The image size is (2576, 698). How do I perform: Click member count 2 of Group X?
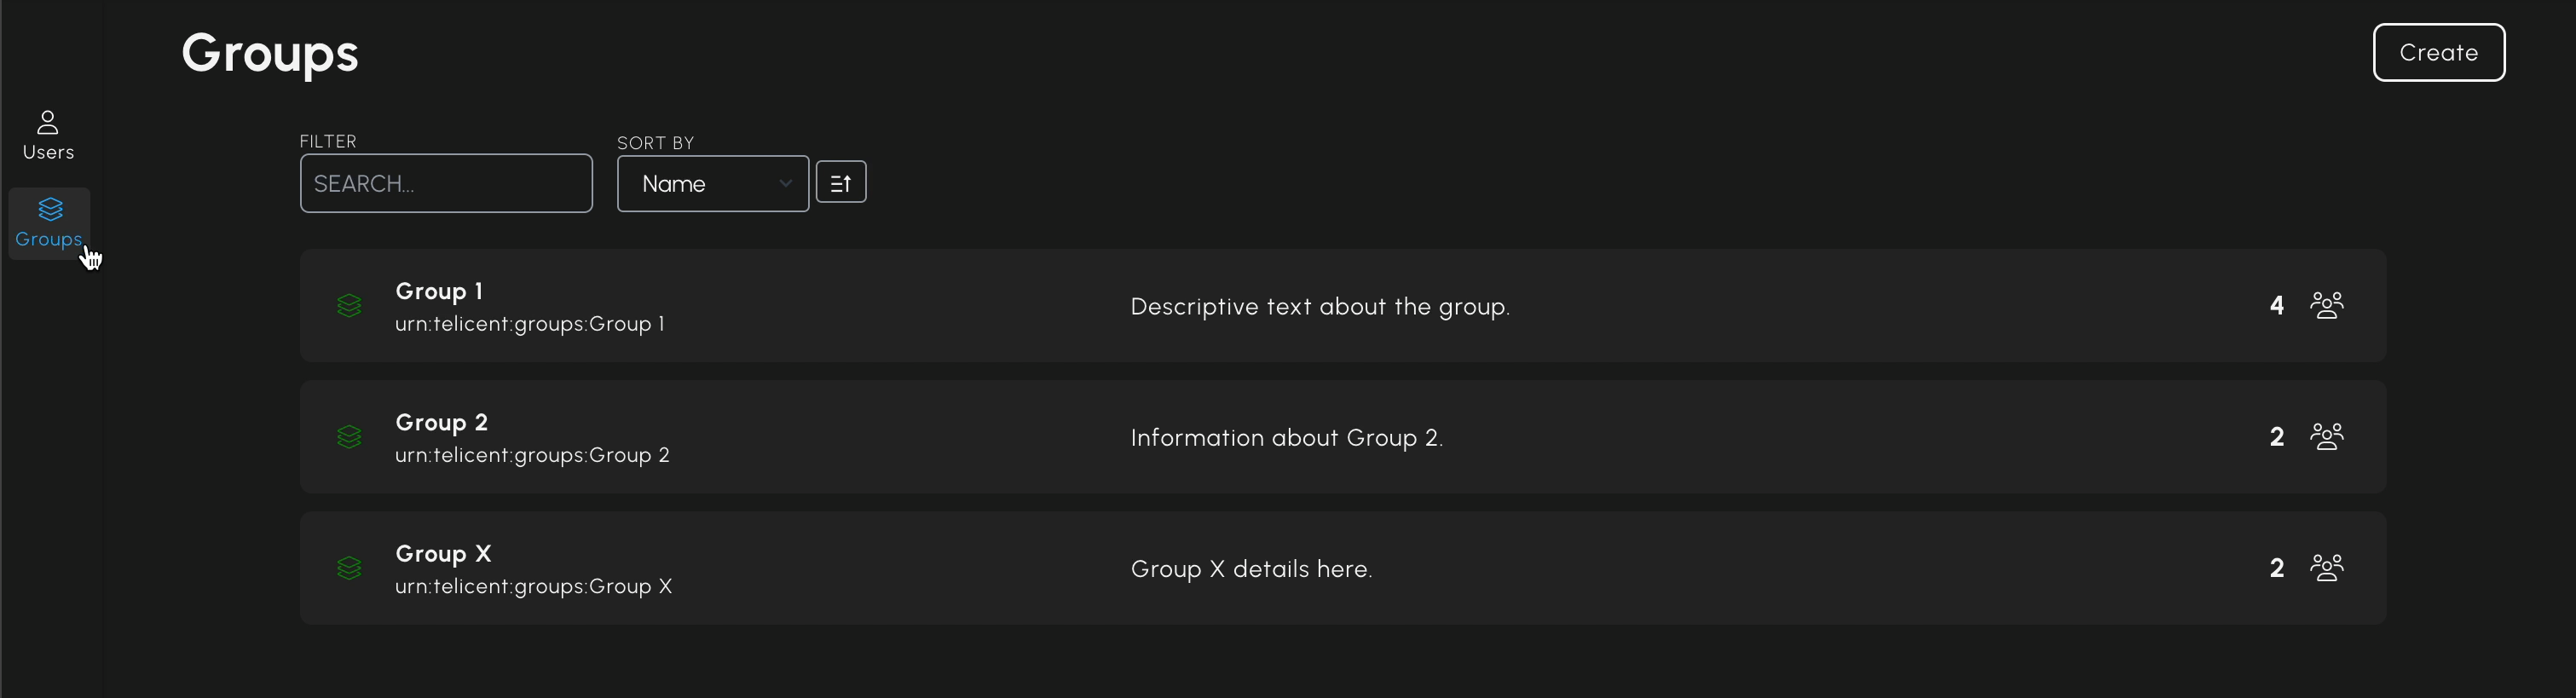[x=2277, y=568]
